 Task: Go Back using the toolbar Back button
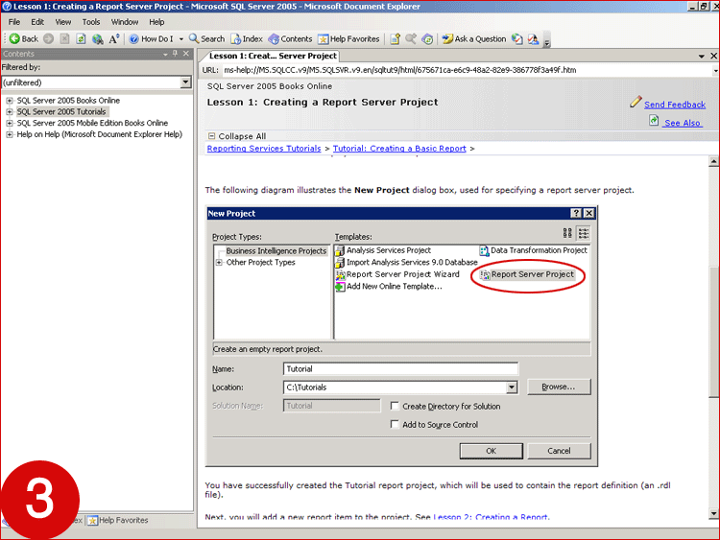(x=23, y=39)
